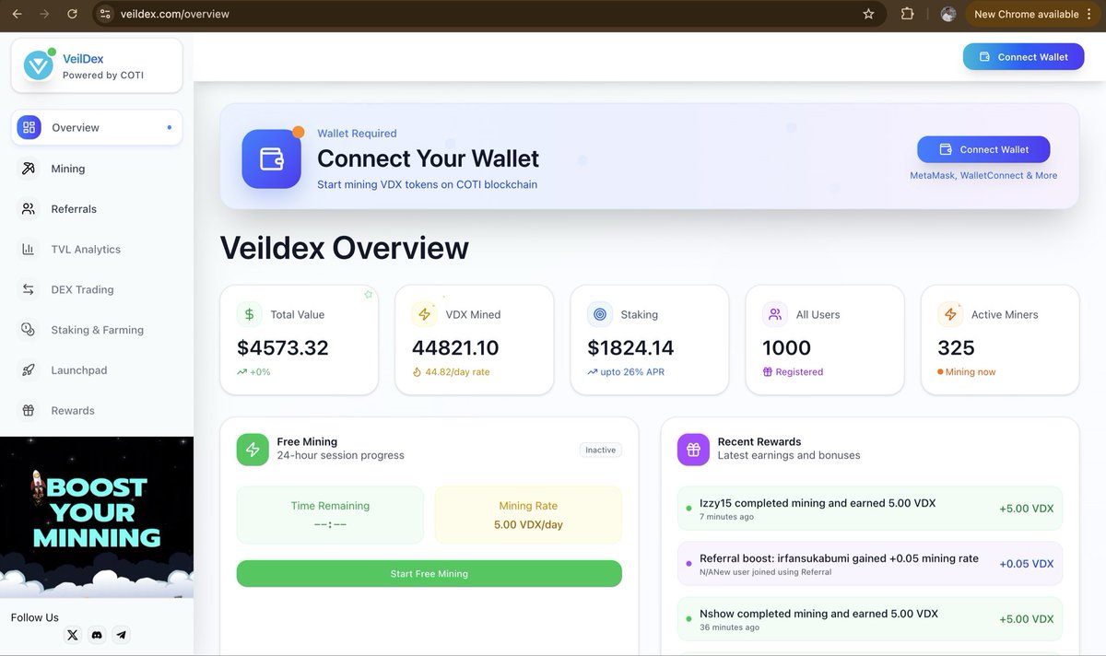Image resolution: width=1106 pixels, height=656 pixels.
Task: Reload the page with browser refresh
Action: pos(73,14)
